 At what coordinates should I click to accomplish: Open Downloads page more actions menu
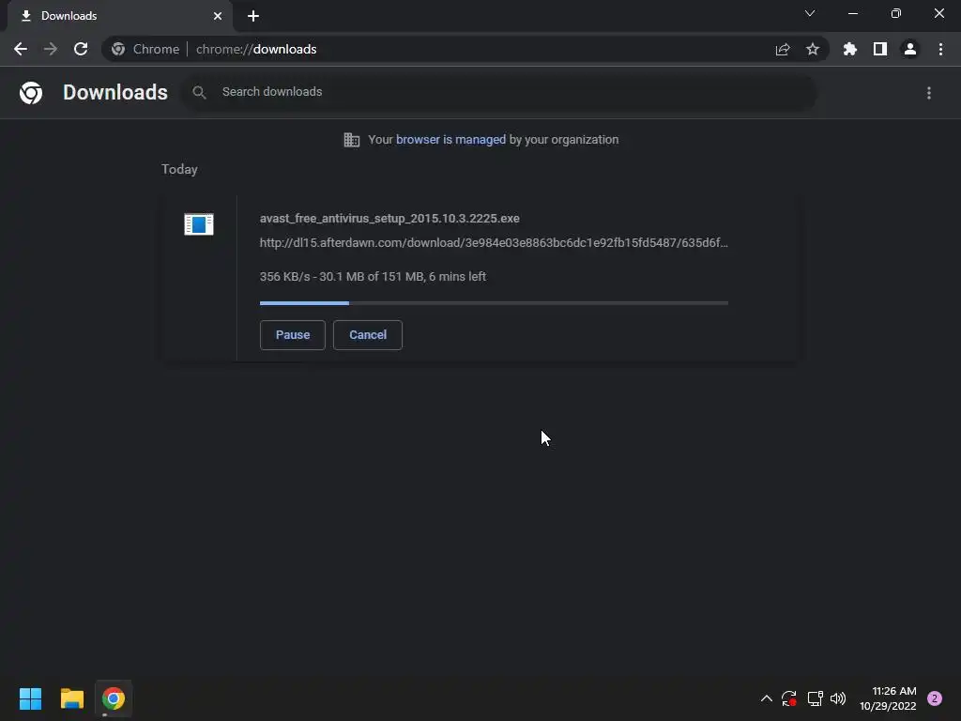click(x=929, y=93)
